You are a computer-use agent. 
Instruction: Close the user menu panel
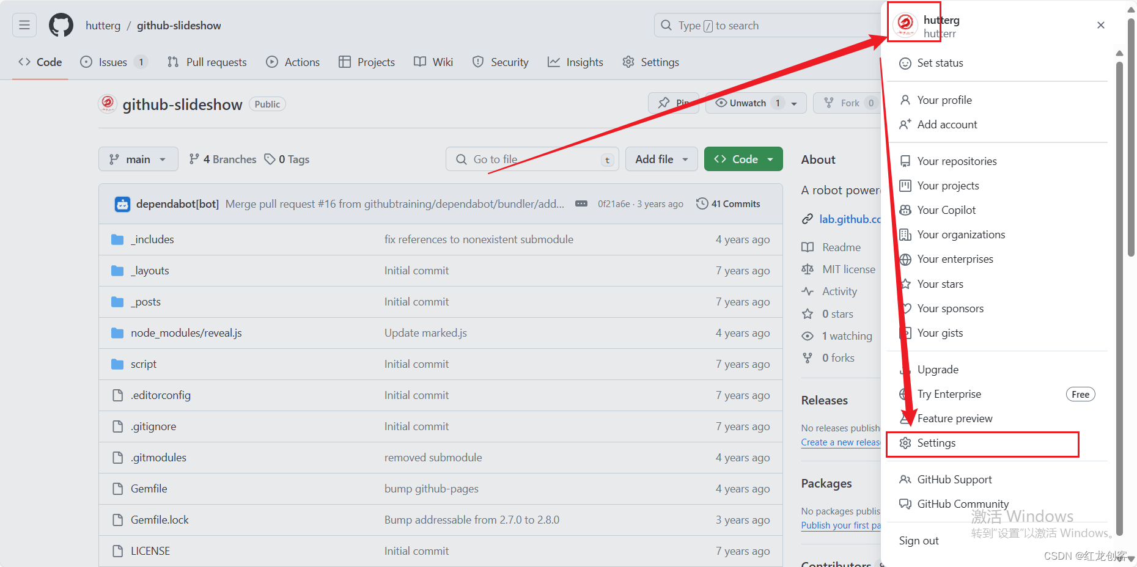1100,25
